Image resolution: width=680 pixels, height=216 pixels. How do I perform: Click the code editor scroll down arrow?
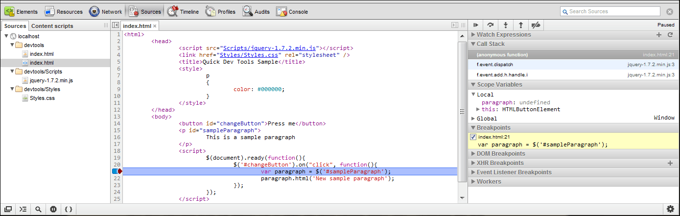pyautogui.click(x=462, y=197)
